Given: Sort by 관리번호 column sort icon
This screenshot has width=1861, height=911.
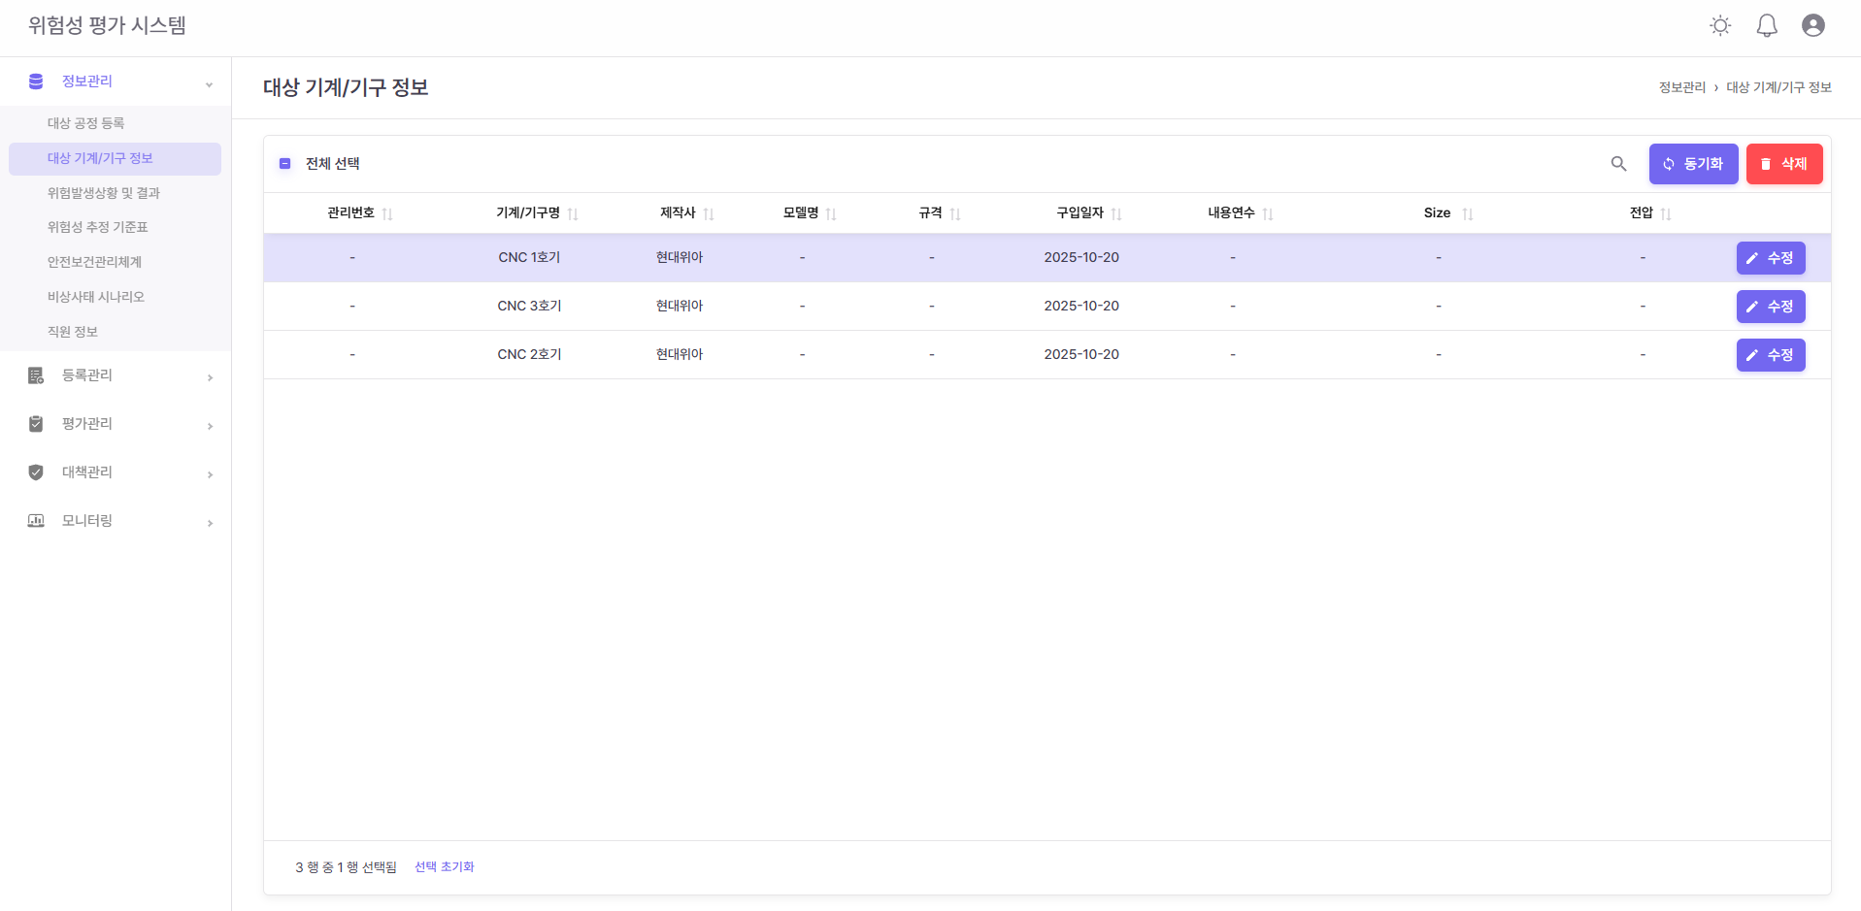Looking at the screenshot, I should 387,214.
